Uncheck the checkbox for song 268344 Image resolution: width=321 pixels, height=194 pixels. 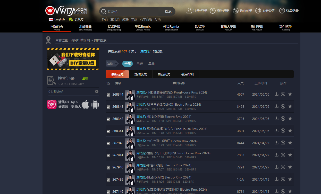pos(108,95)
